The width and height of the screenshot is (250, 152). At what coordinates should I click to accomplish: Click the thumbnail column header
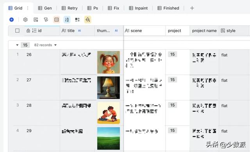(109, 30)
